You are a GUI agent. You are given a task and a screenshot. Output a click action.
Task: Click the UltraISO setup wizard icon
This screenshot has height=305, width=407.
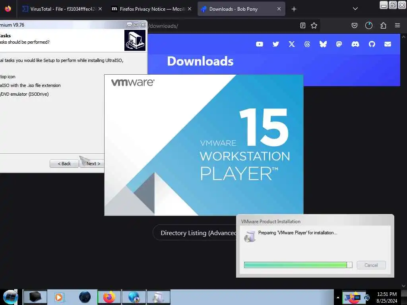click(135, 40)
